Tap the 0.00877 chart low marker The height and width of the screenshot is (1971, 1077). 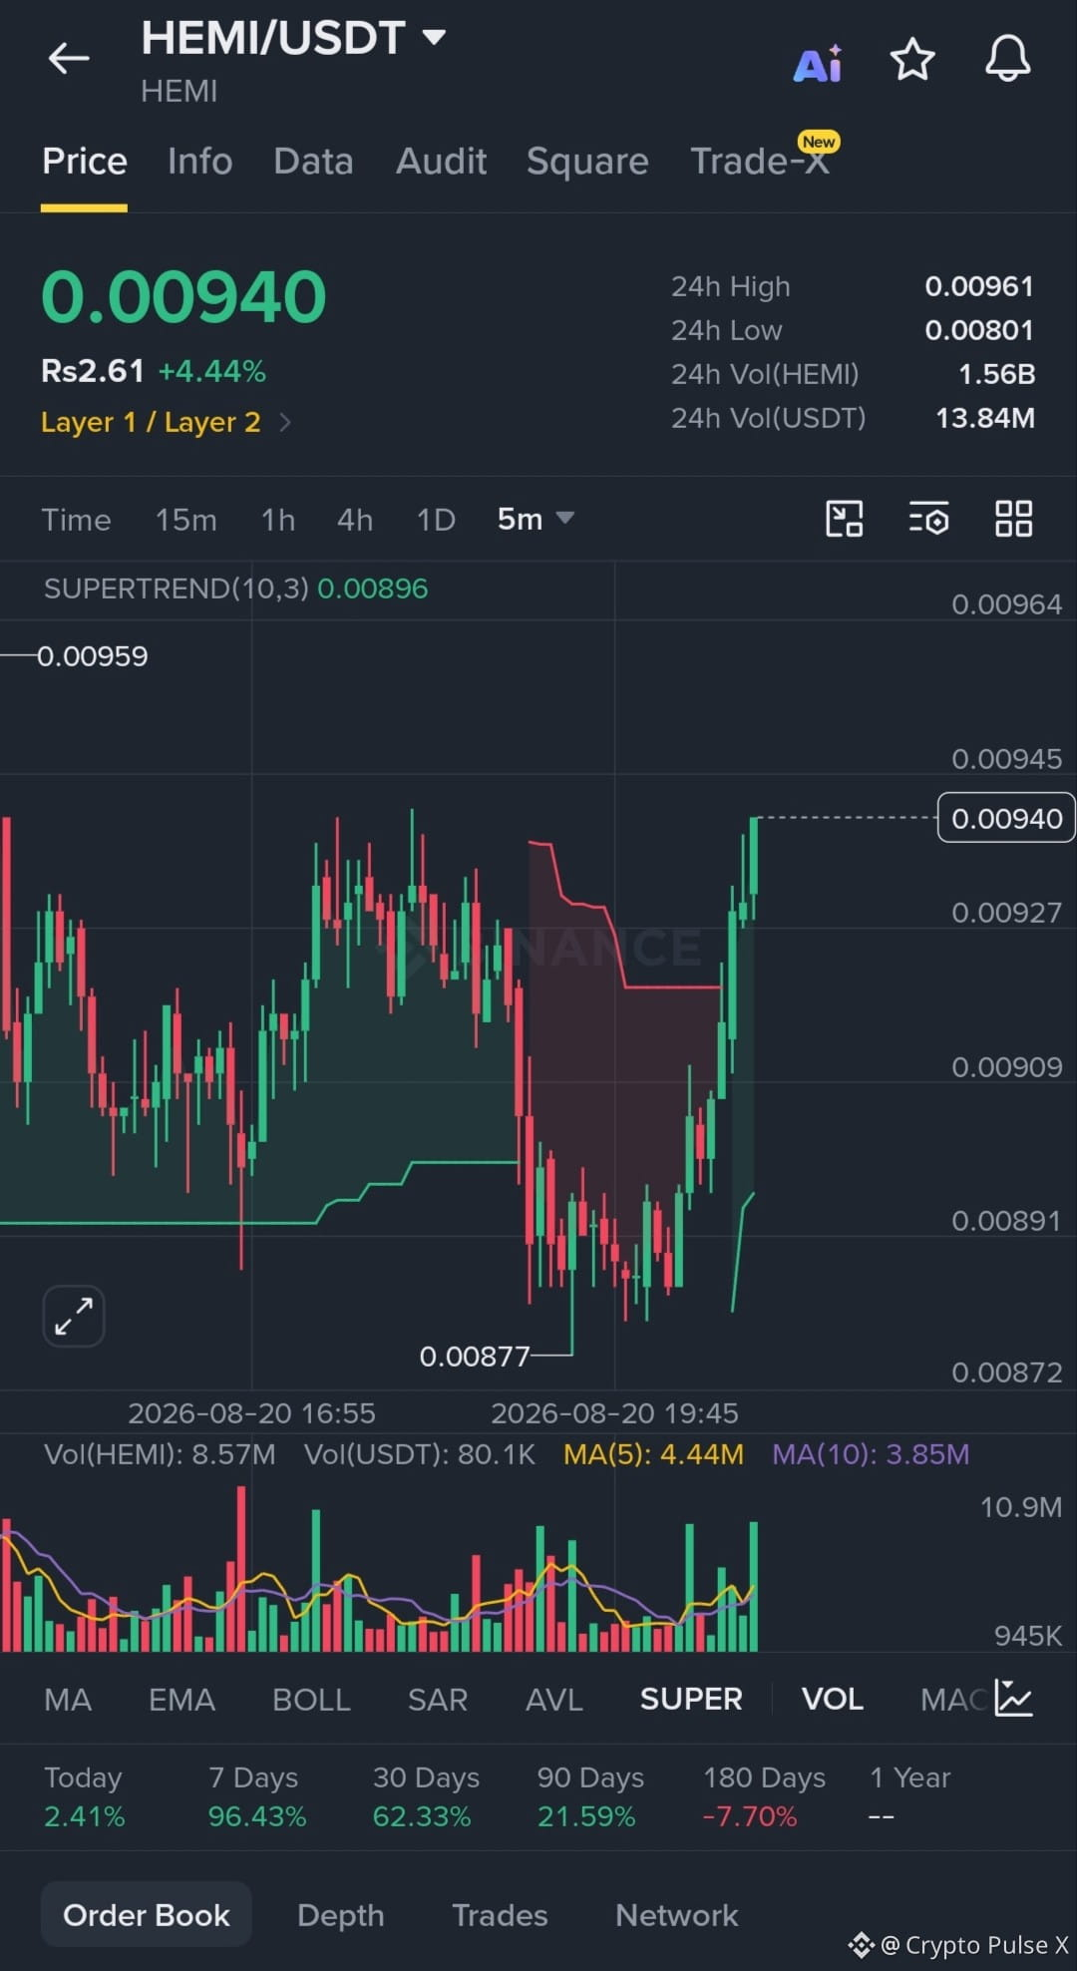point(475,1357)
